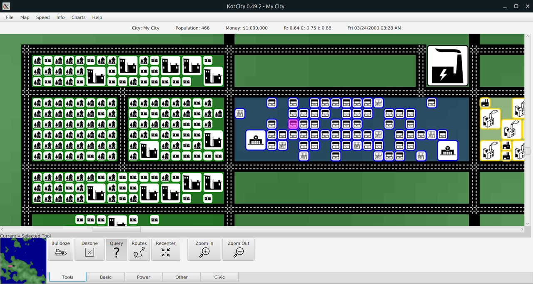Click the minimap thumbnail
This screenshot has width=533, height=284.
click(23, 261)
